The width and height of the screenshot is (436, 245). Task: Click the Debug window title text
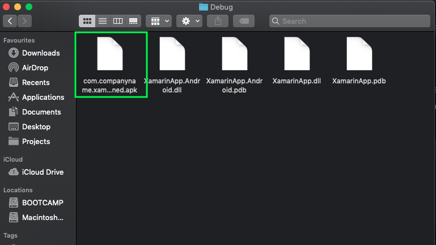coord(221,7)
